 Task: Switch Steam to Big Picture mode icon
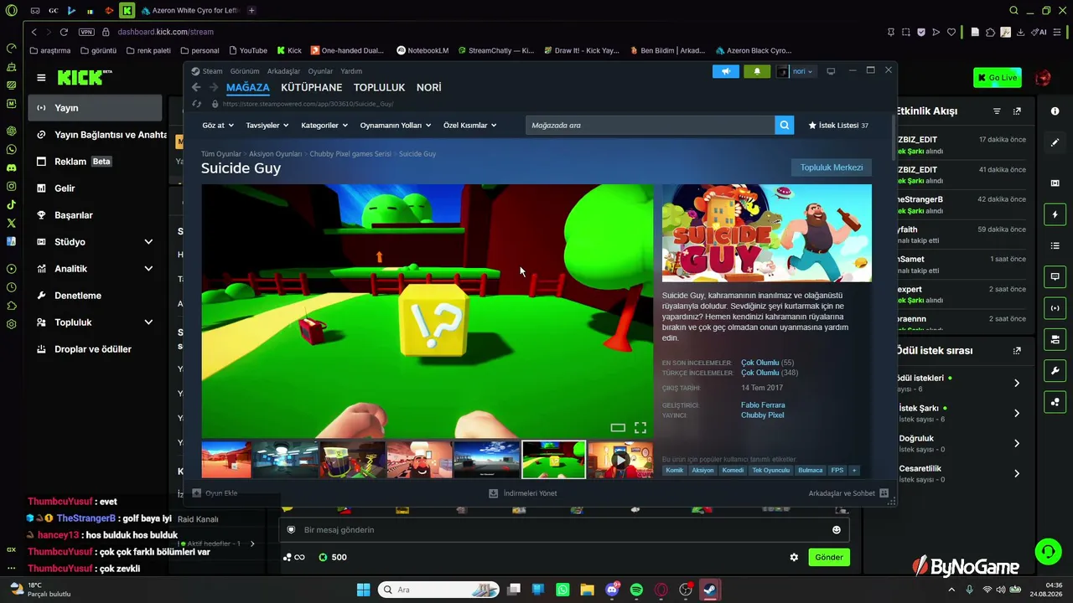pos(831,71)
